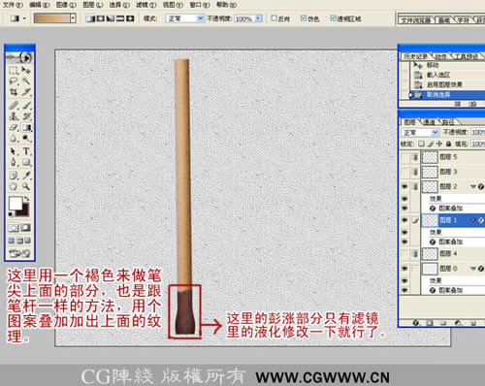This screenshot has height=386, width=485.
Task: Add layer style at Layers panel bottom
Action: [x=416, y=323]
